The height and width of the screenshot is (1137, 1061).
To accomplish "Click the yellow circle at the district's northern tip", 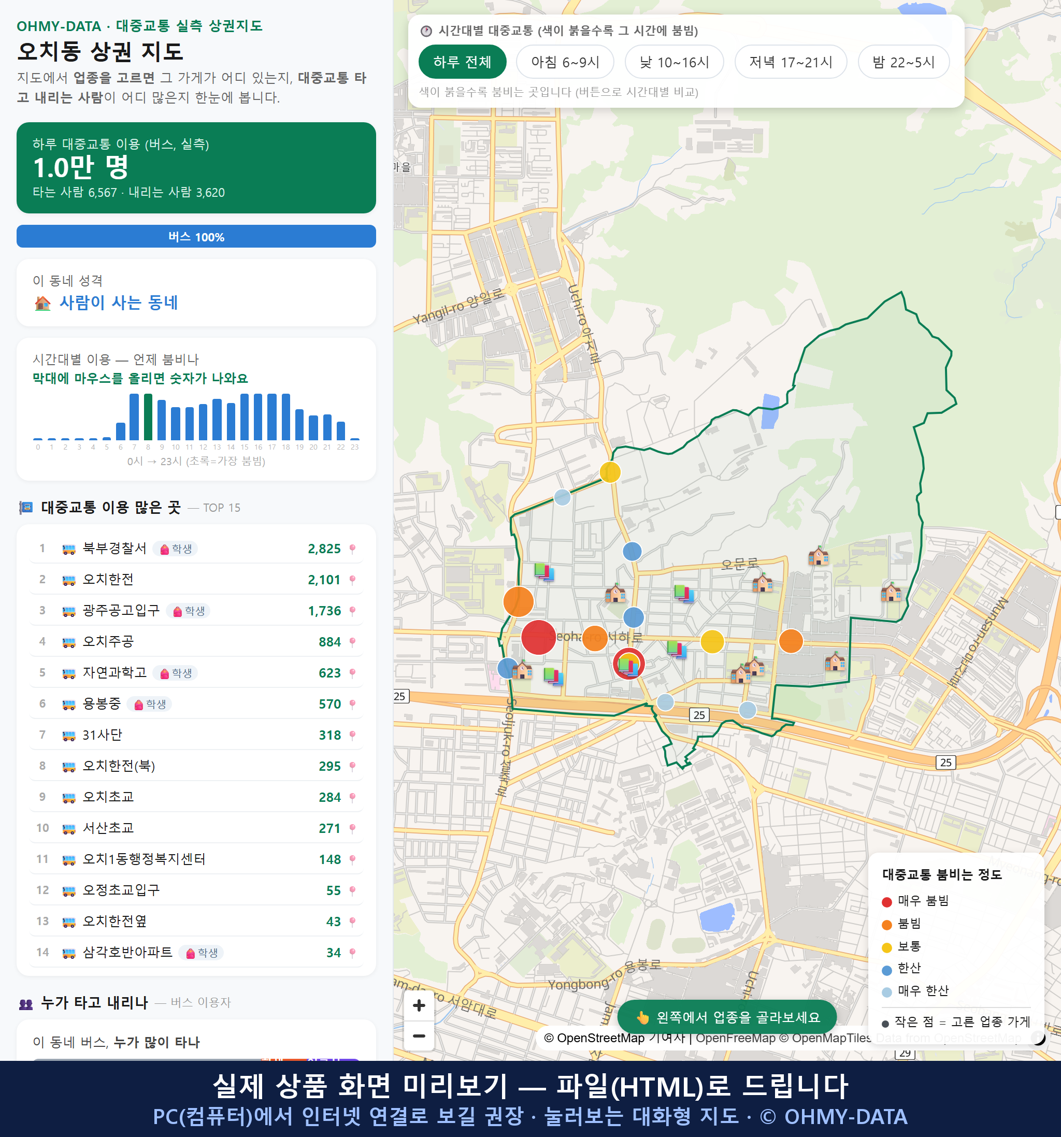I will point(610,472).
